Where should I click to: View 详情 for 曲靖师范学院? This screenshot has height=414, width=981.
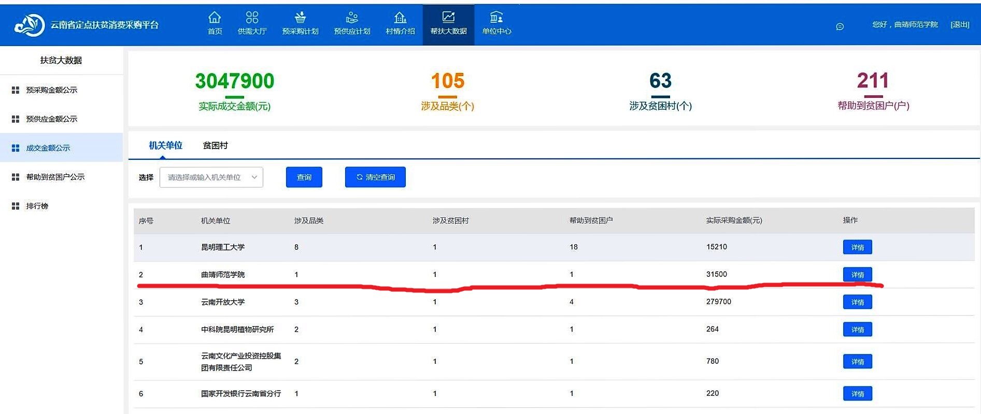pos(857,275)
